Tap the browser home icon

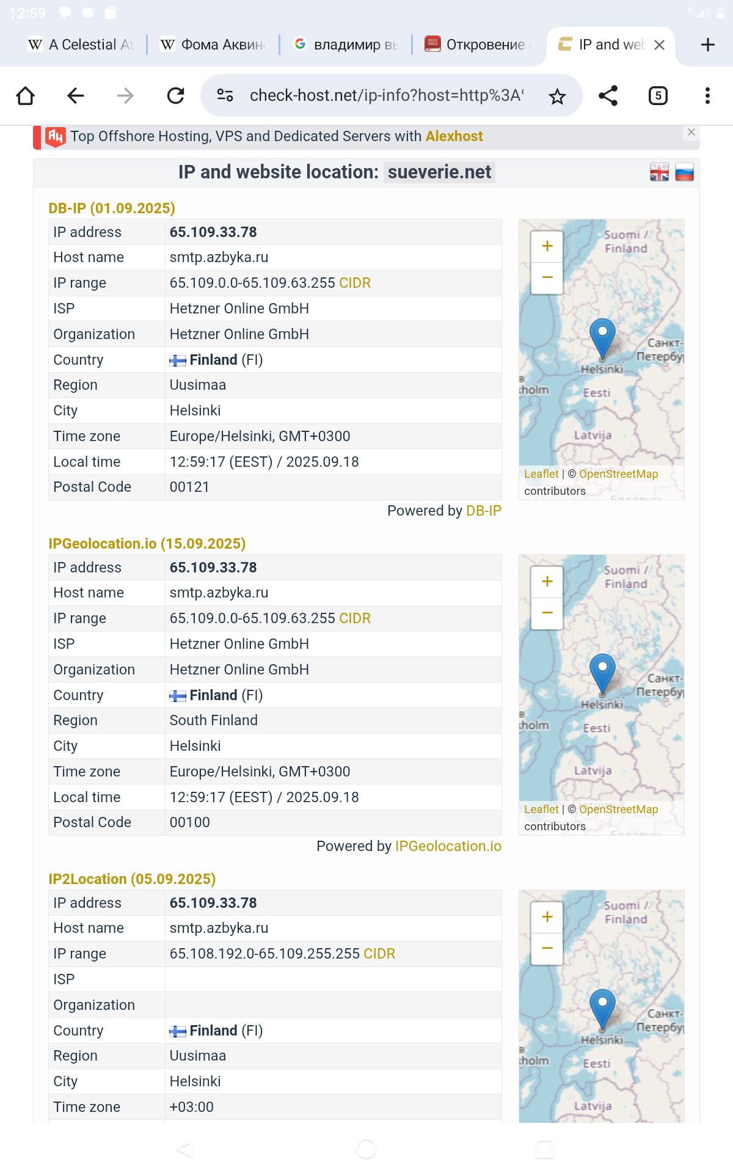26,96
